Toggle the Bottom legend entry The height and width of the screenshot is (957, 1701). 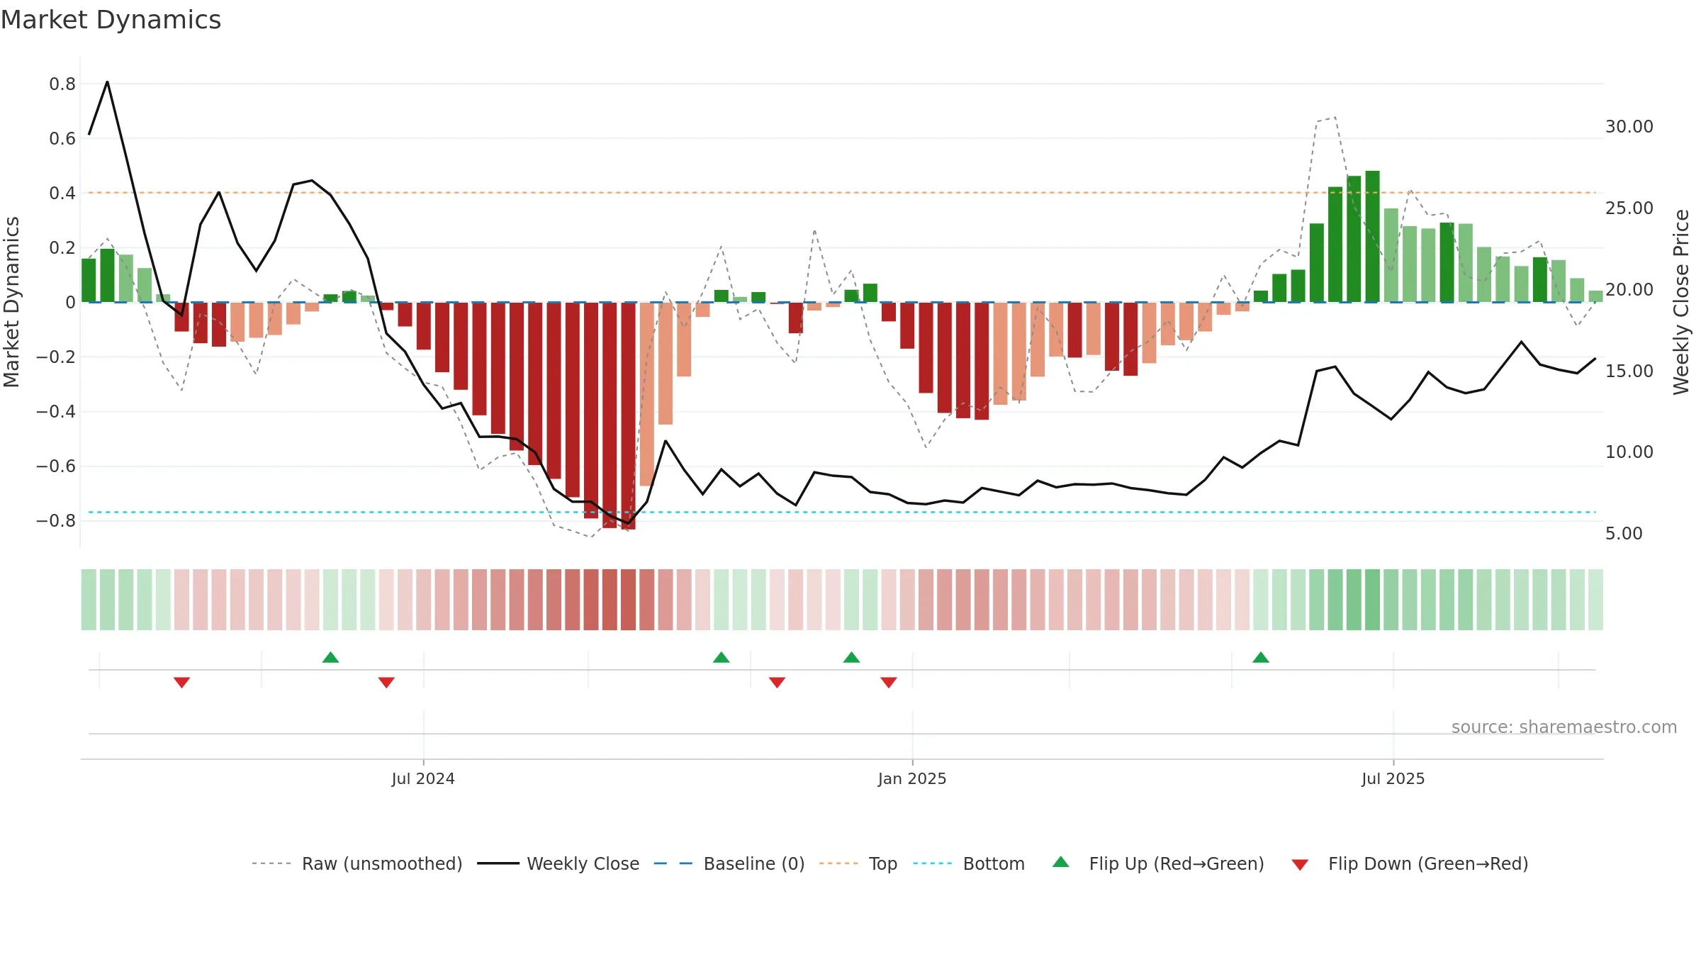pos(968,863)
